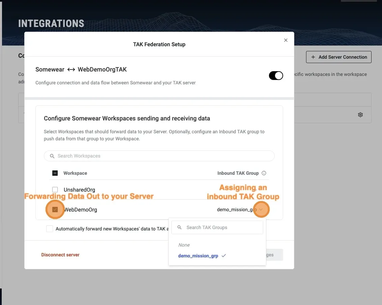Viewport: 382px width, 305px height.
Task: Toggle the Somewear WebDemoOrgTAK connection switch
Action: point(276,76)
